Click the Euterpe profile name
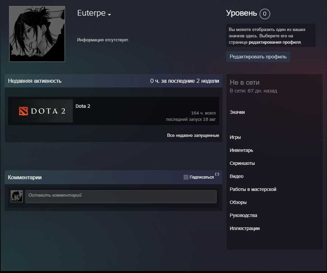 91,13
